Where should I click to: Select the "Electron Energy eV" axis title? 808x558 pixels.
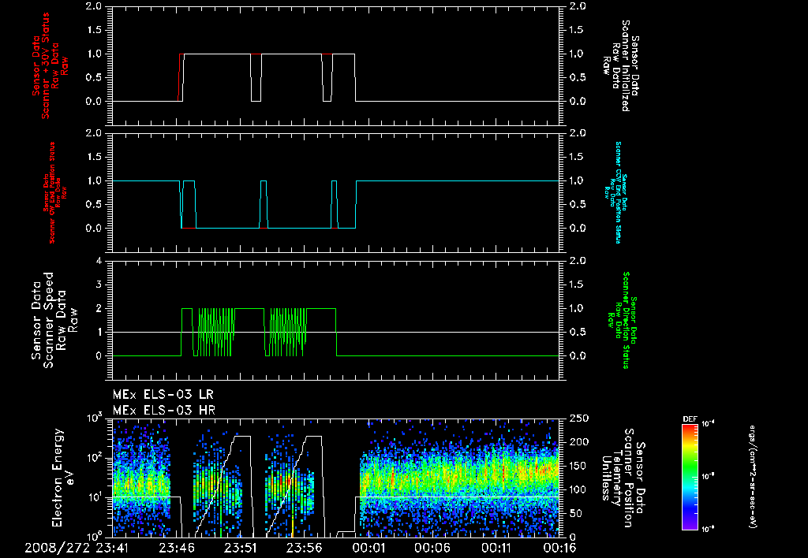tap(63, 478)
